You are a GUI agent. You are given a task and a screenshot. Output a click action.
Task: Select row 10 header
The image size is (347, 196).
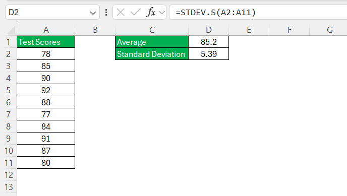pos(9,151)
